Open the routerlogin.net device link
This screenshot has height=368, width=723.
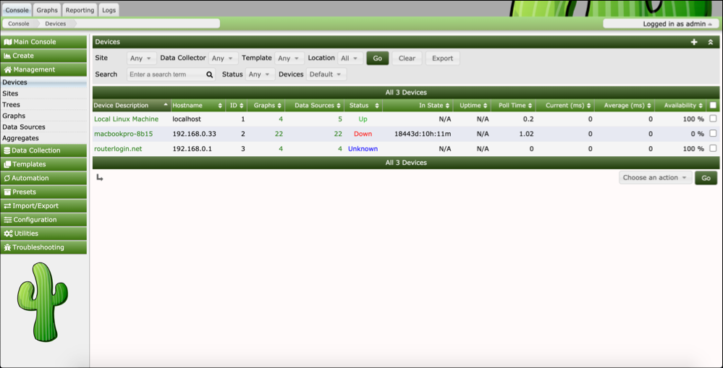point(118,148)
